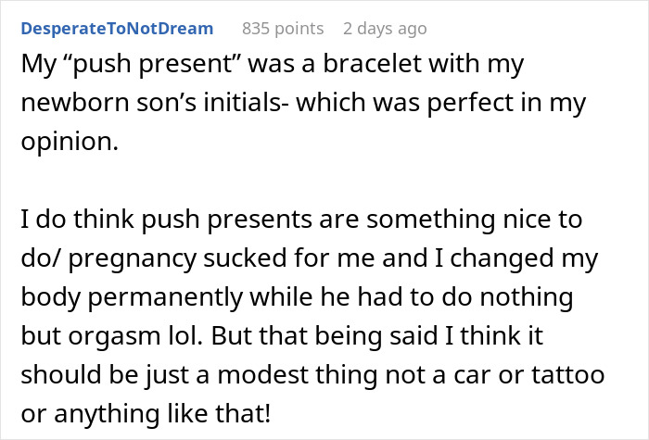Click the "835 points" score
Image resolution: width=649 pixels, height=440 pixels.
(x=282, y=29)
